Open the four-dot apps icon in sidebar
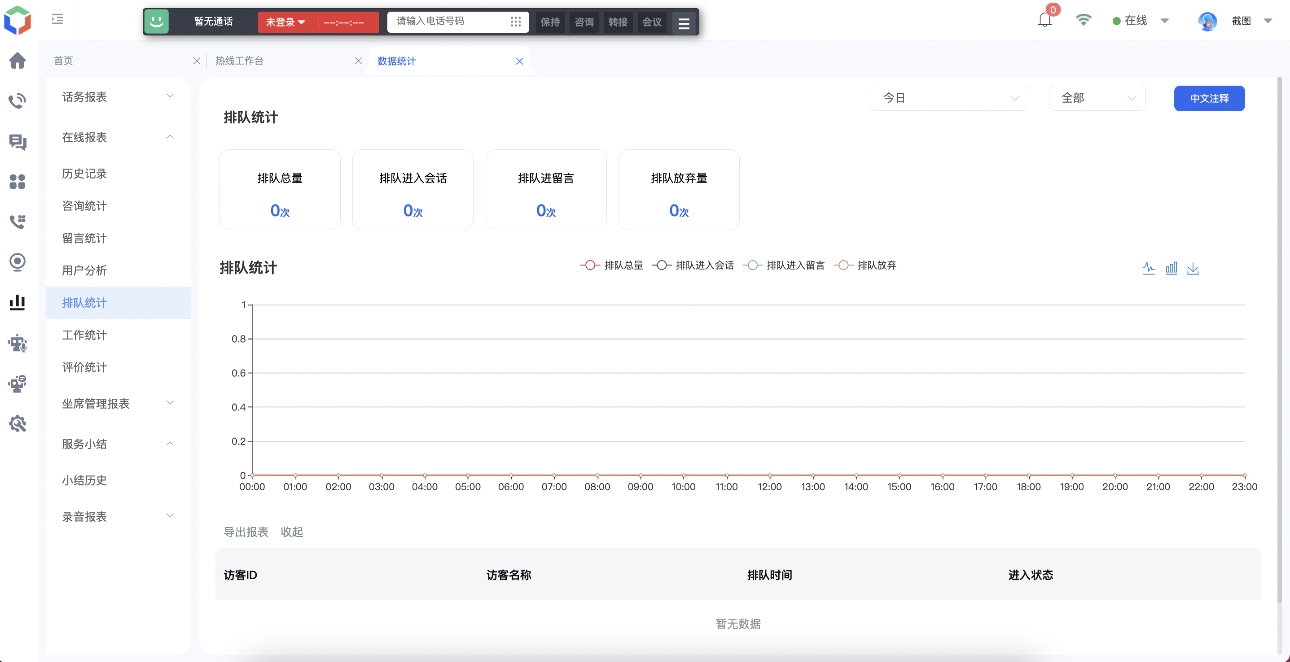The height and width of the screenshot is (662, 1290). tap(18, 182)
